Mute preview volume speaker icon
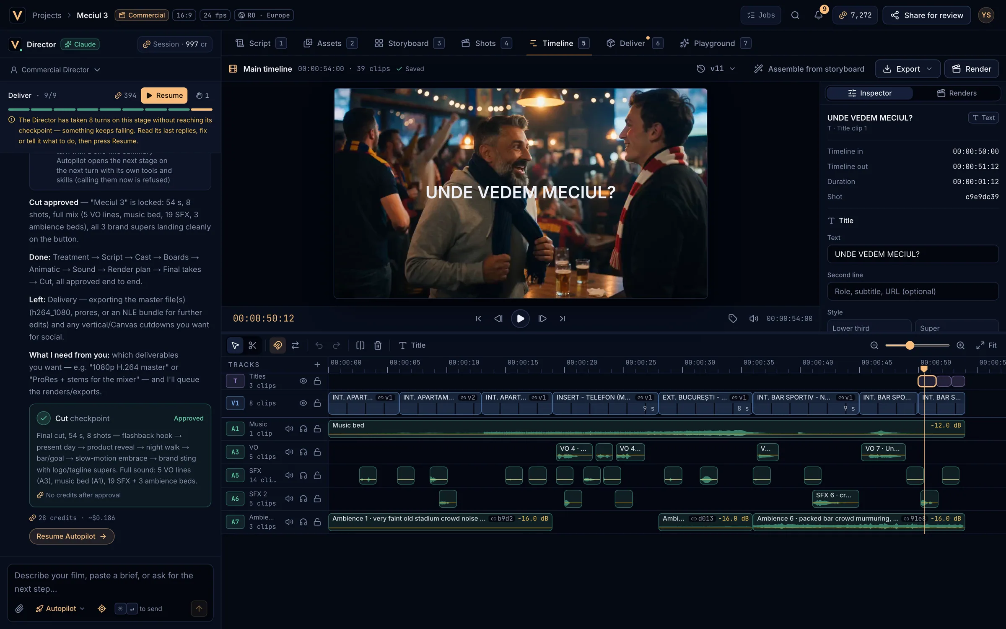The image size is (1006, 629). tap(754, 318)
